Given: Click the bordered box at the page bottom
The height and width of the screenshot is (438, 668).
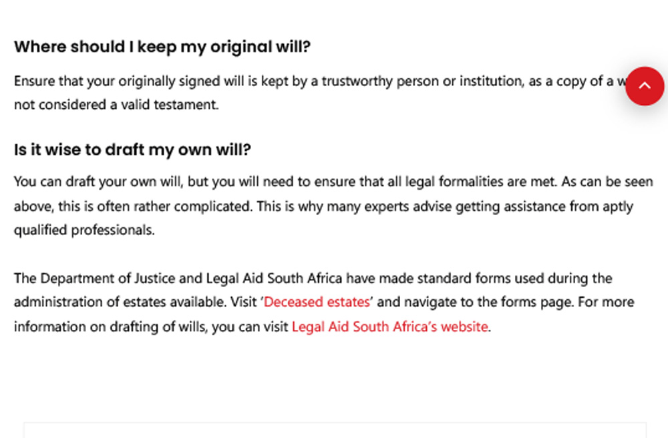Looking at the screenshot, I should coord(334,430).
